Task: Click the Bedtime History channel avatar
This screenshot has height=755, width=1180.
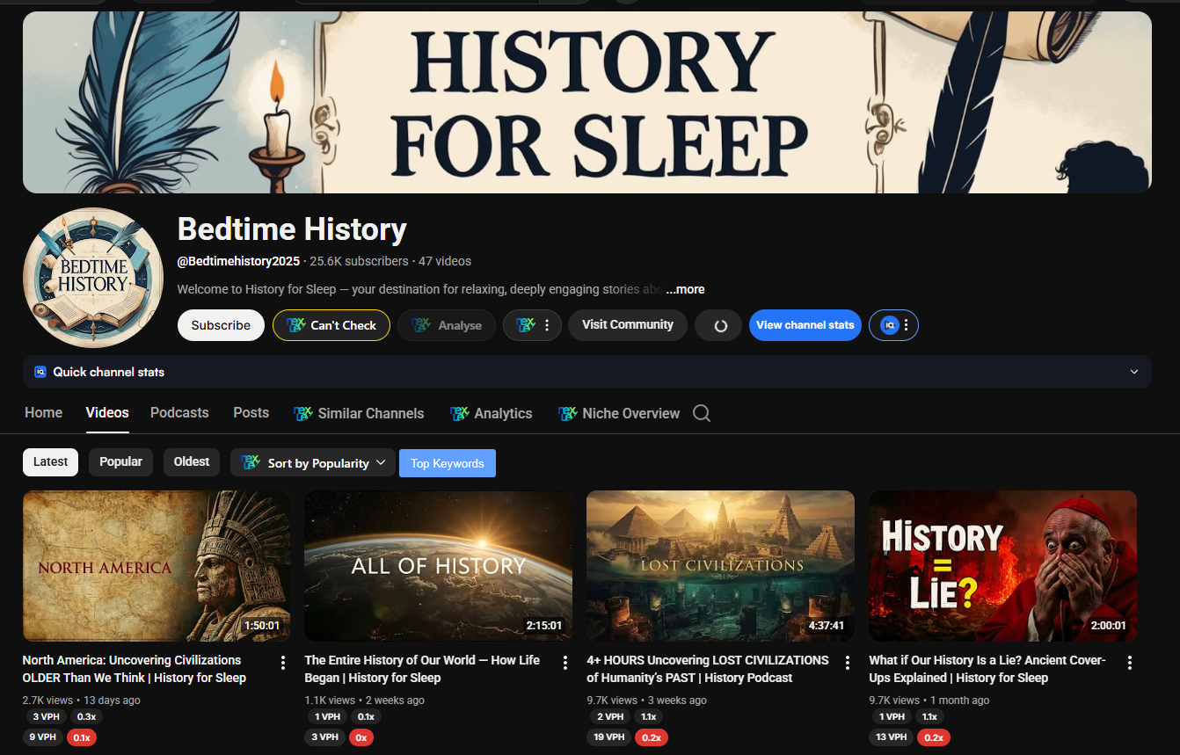Action: click(93, 278)
